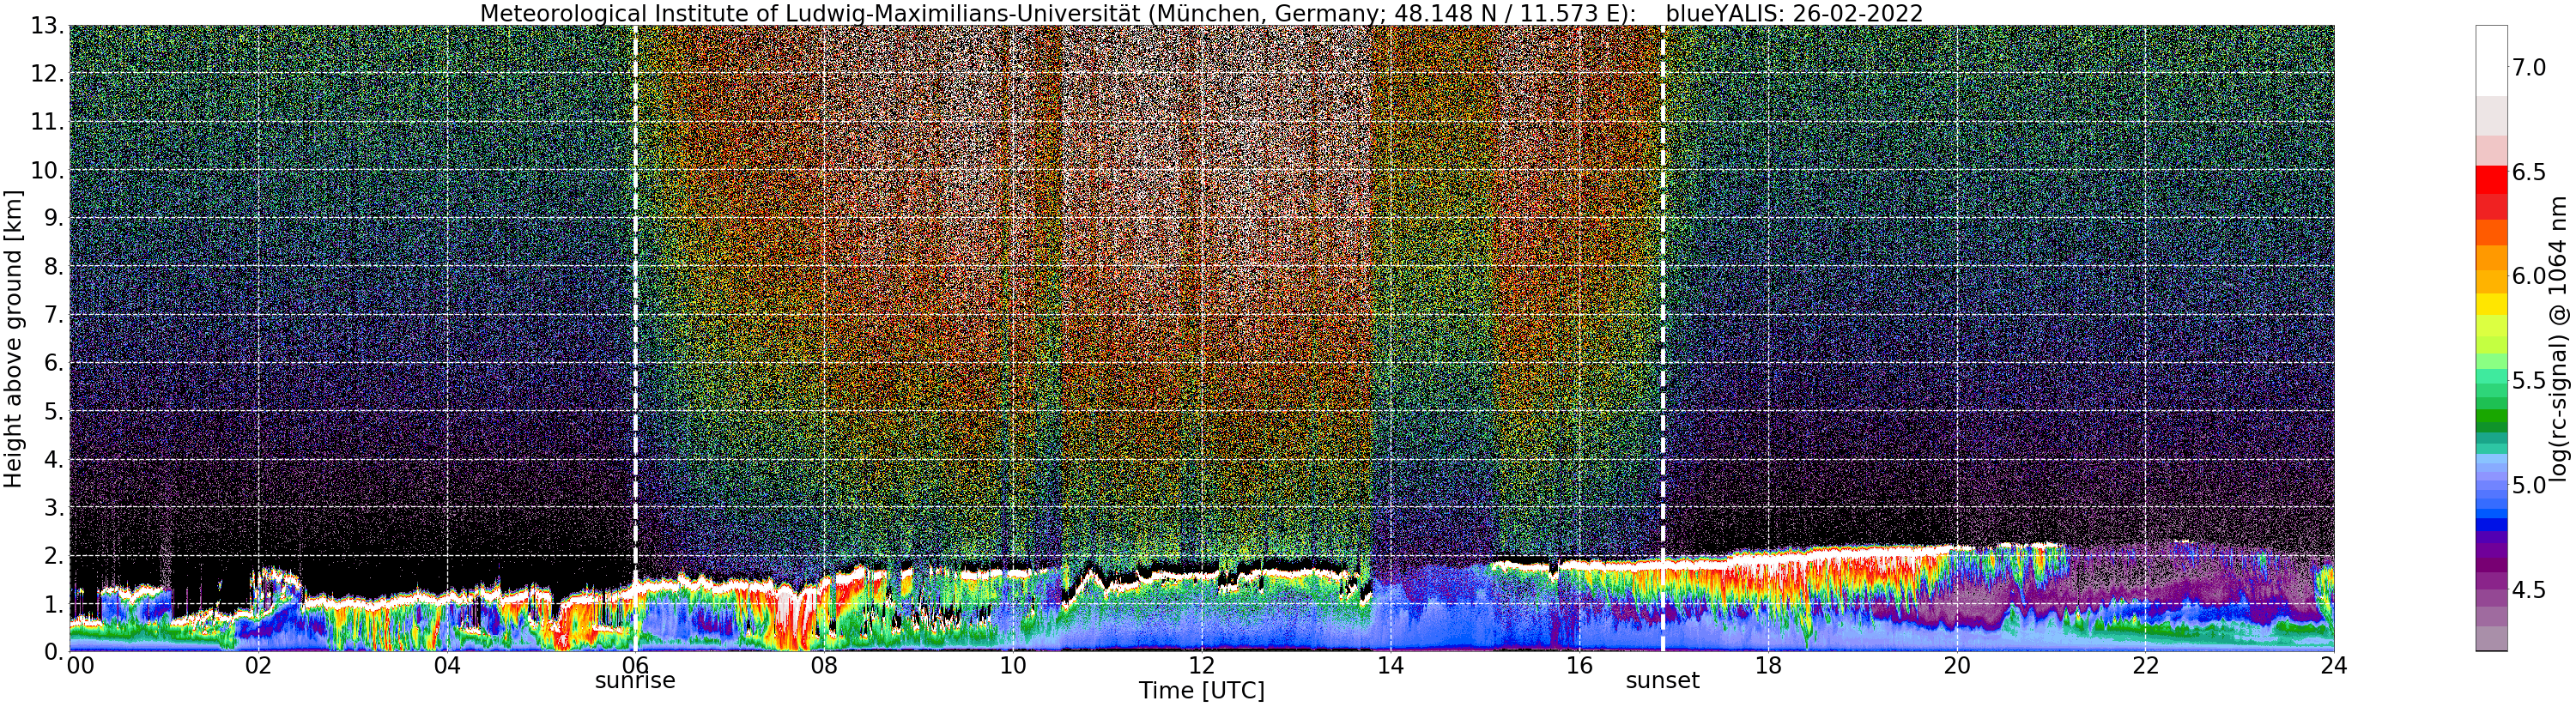
Task: Click the '3.' height tick label
Action: [54, 507]
